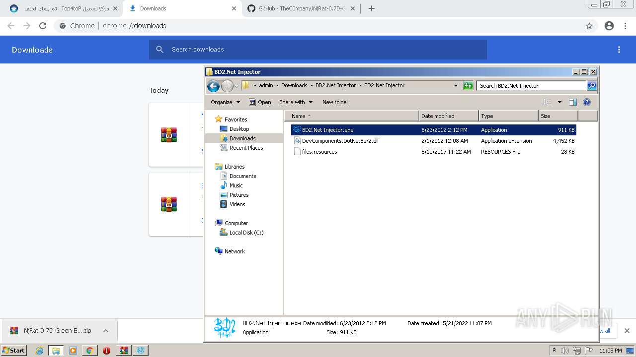
Task: Open the Explorer Help icon
Action: [587, 102]
